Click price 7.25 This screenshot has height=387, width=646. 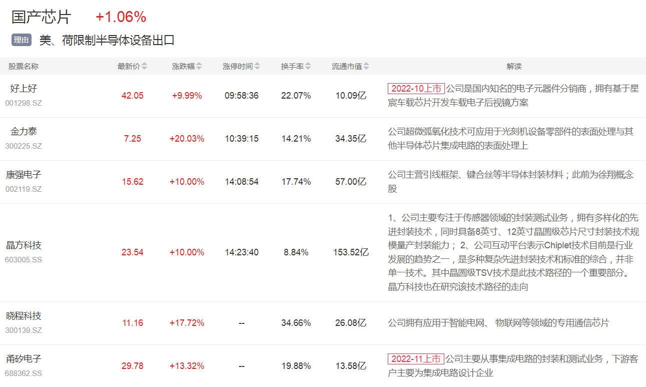[x=133, y=139]
